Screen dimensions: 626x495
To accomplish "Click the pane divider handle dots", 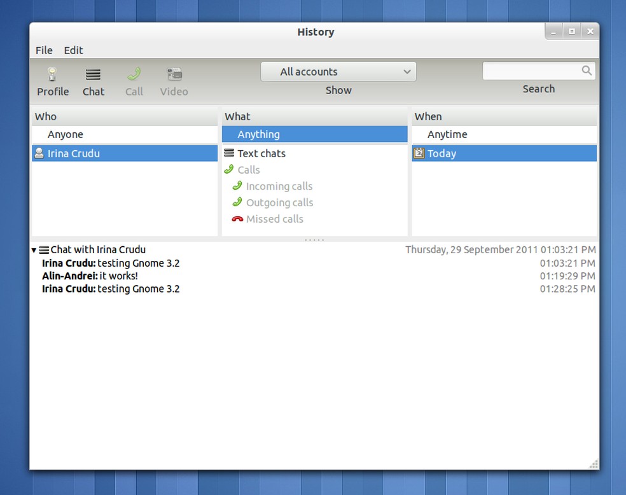I will [314, 240].
